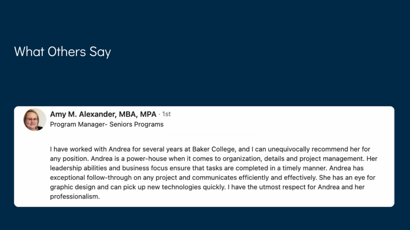Open Amy M. Alexander's profile name link
The width and height of the screenshot is (410, 230).
click(103, 114)
